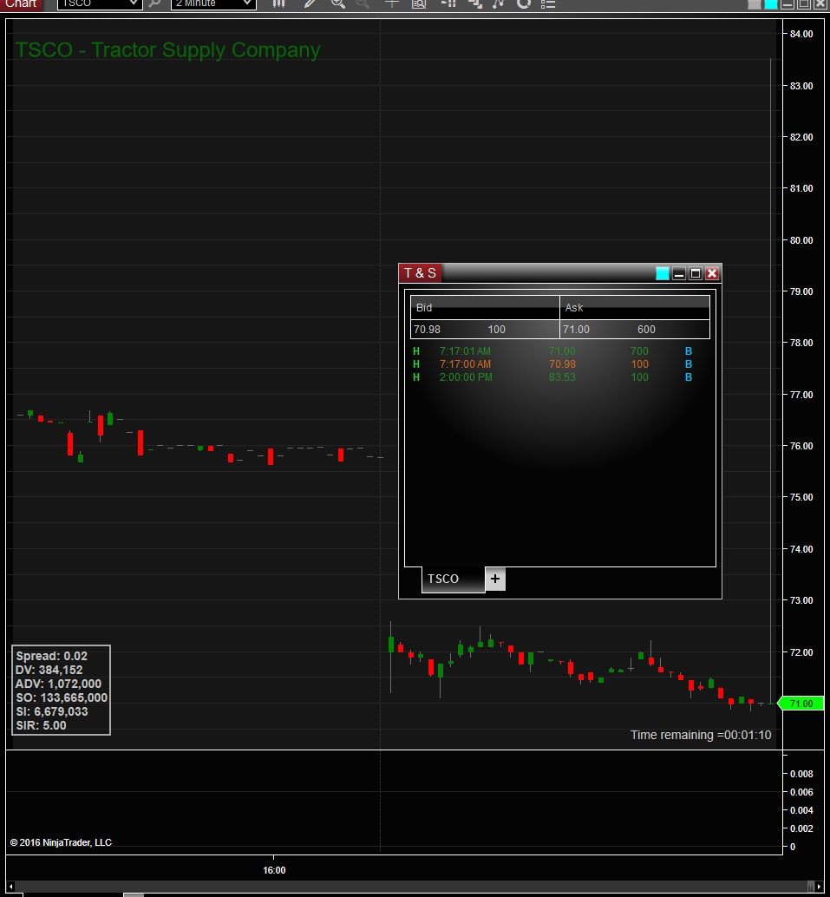Open the chart trader icon

(449, 3)
